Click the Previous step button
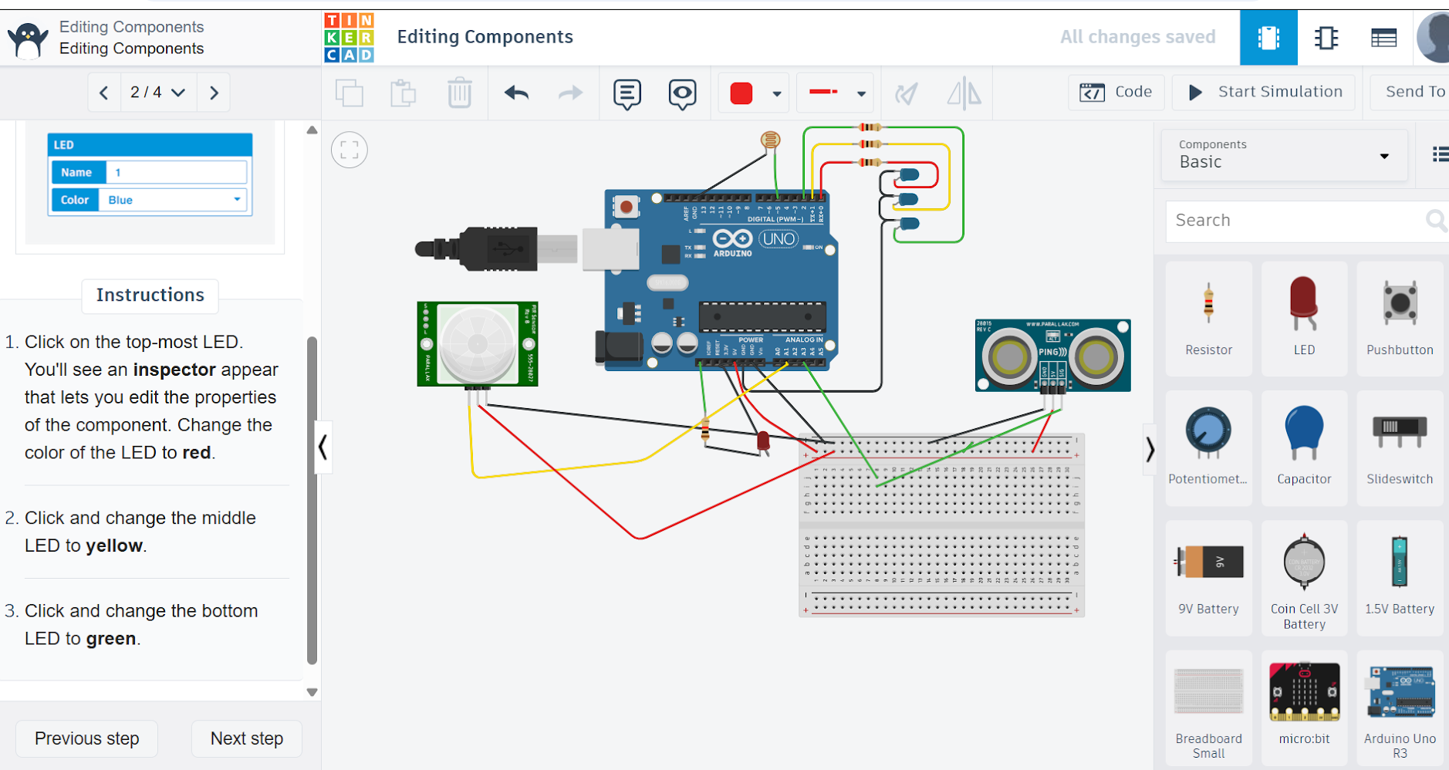Image resolution: width=1449 pixels, height=770 pixels. pyautogui.click(x=87, y=738)
